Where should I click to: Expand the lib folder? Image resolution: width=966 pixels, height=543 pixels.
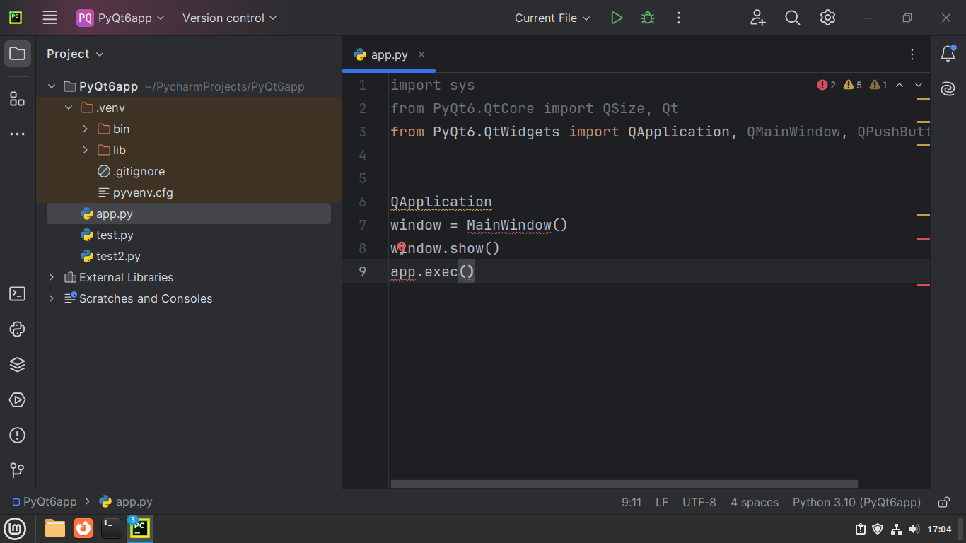point(86,150)
